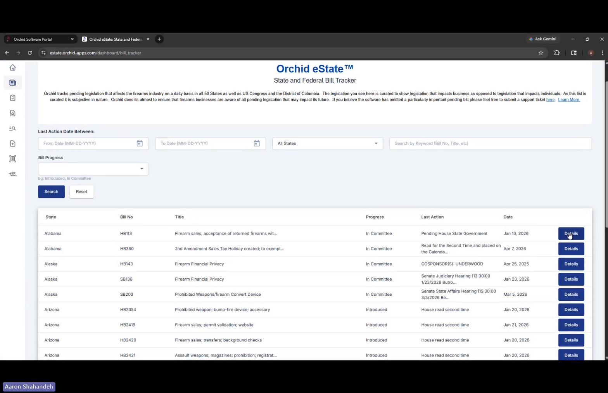The height and width of the screenshot is (393, 608).
Task: Open the media picture-in-picture toolbar icon
Action: click(x=574, y=53)
